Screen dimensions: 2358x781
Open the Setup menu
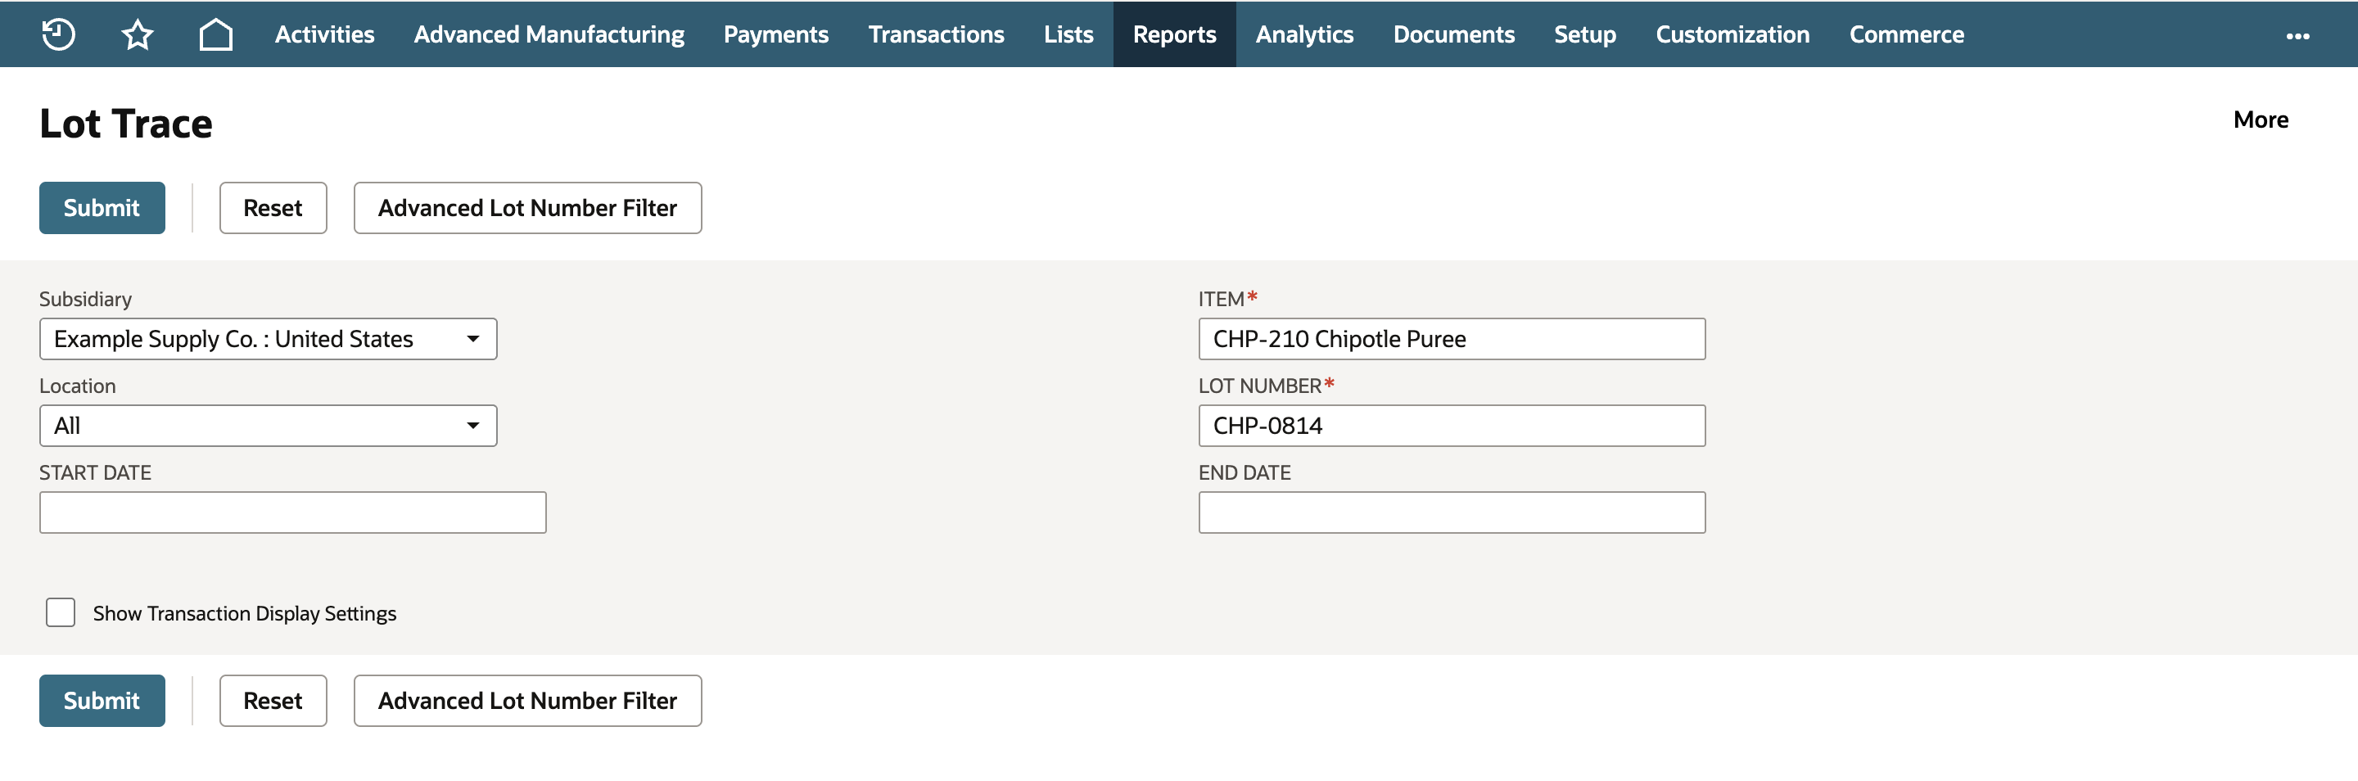[x=1584, y=34]
